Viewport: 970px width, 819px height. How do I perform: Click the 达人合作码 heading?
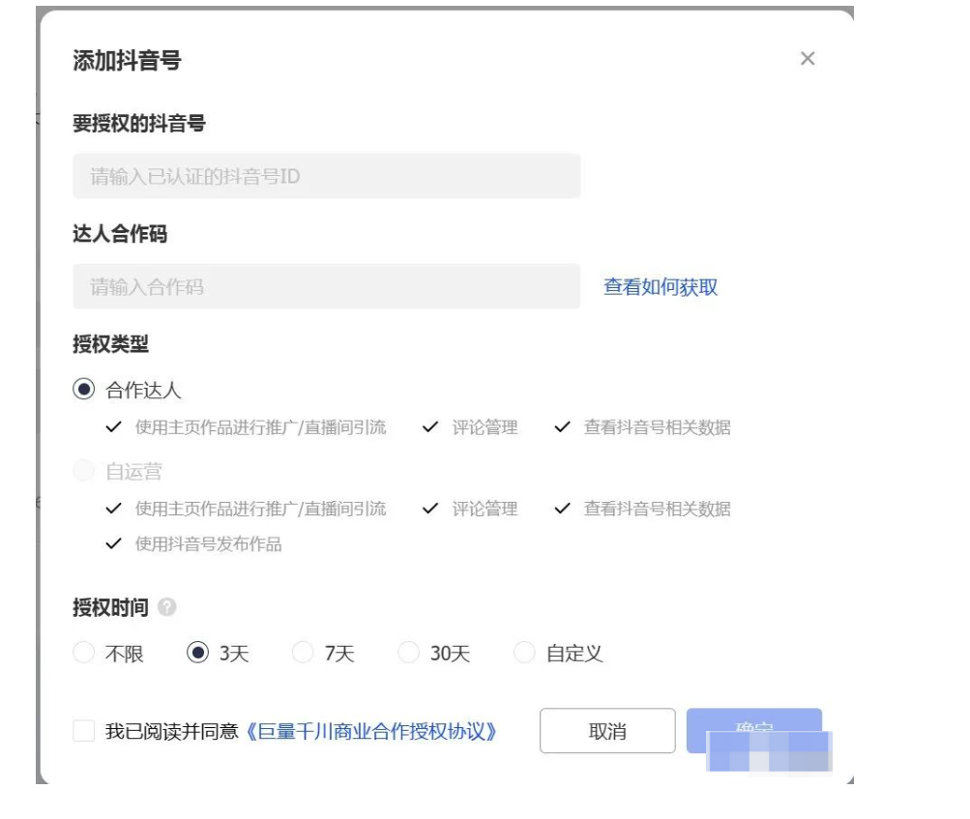coord(120,234)
